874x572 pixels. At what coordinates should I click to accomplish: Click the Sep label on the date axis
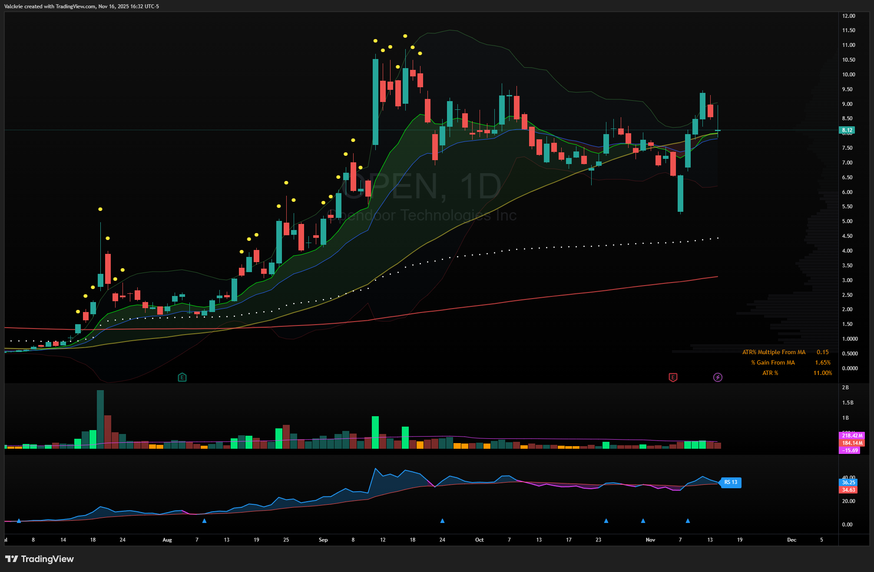pos(323,540)
